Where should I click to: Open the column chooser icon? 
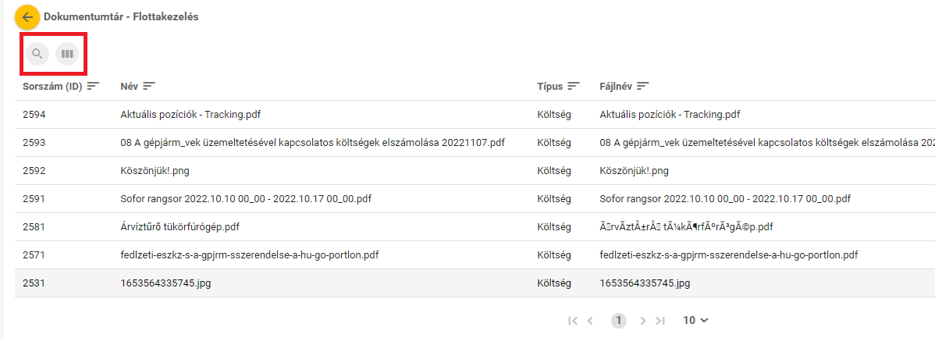click(x=67, y=54)
